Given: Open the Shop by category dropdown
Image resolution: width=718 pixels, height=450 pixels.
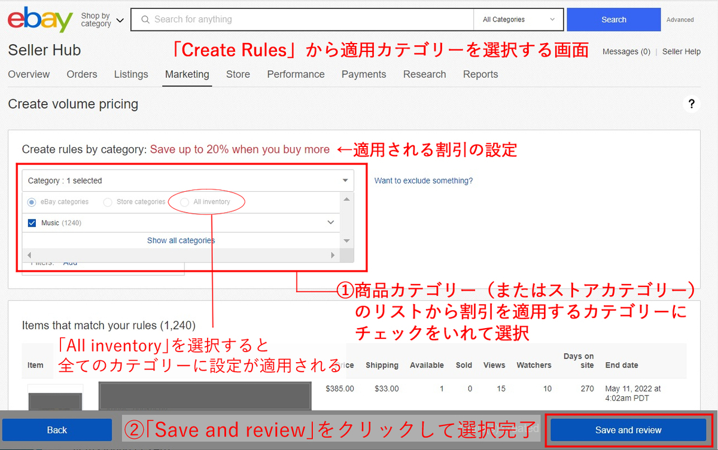Looking at the screenshot, I should 102,20.
